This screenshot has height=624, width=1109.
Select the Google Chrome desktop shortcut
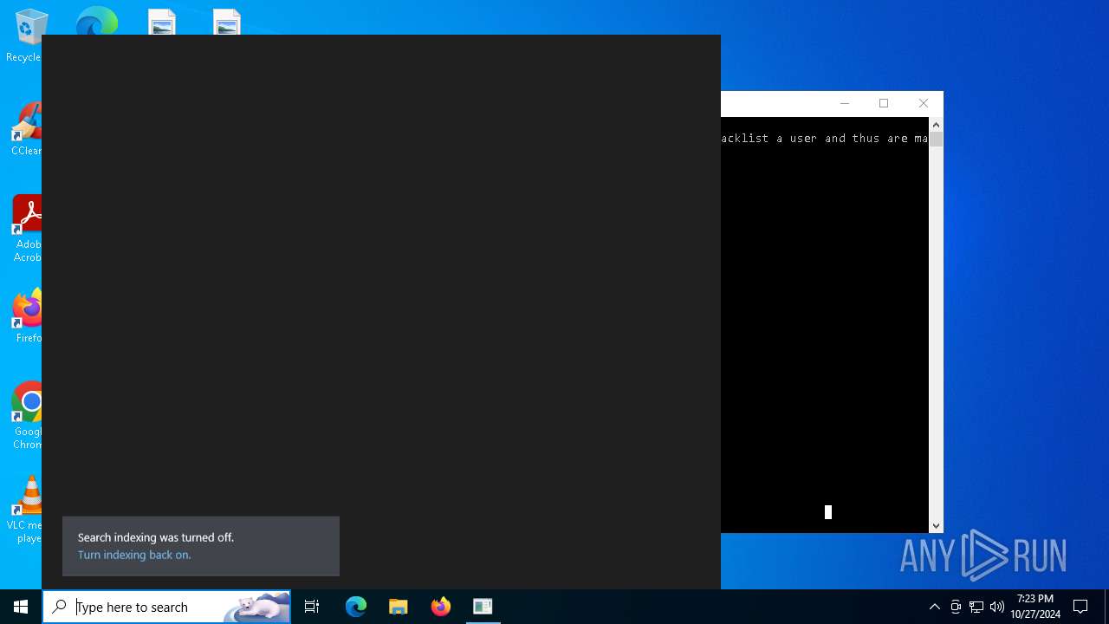pos(28,416)
